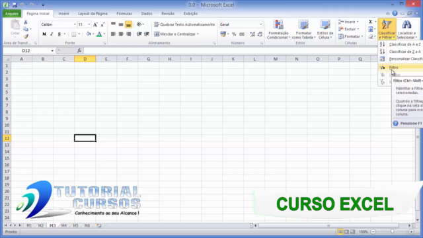Open the Calibri font name dropdown
Image resolution: width=423 pixels, height=238 pixels.
(75, 24)
